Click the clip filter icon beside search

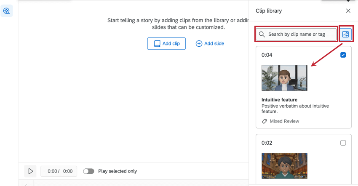(x=346, y=35)
